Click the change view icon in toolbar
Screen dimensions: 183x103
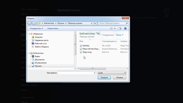112,28
